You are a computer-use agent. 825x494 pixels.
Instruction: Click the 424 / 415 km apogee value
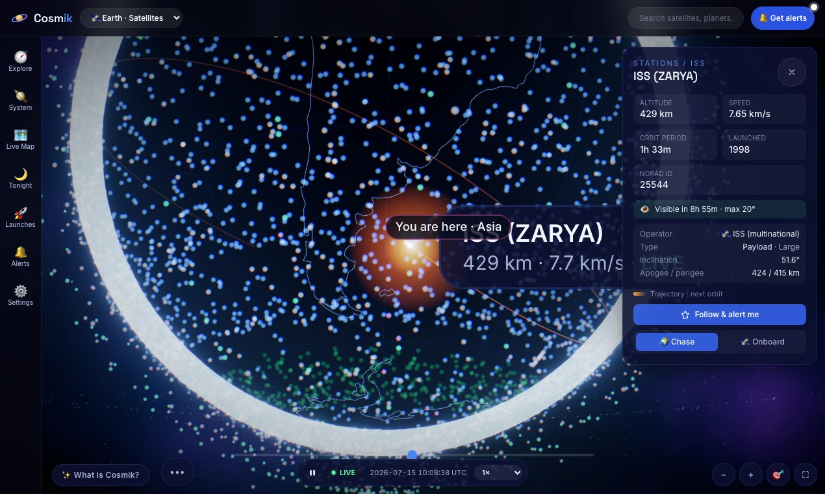coord(776,273)
